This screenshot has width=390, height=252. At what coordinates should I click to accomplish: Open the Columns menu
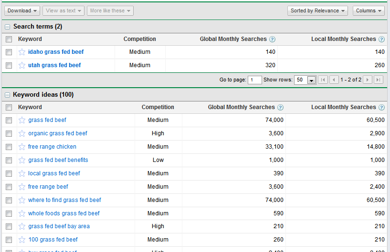click(x=369, y=10)
